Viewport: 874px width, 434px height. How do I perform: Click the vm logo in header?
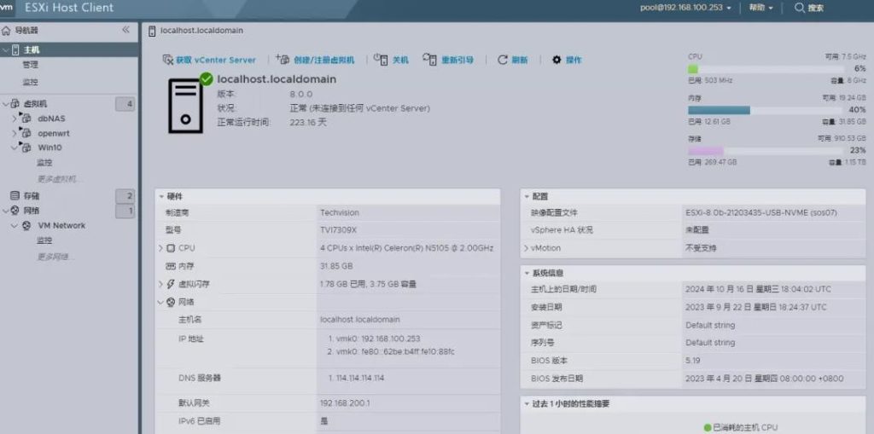point(6,7)
